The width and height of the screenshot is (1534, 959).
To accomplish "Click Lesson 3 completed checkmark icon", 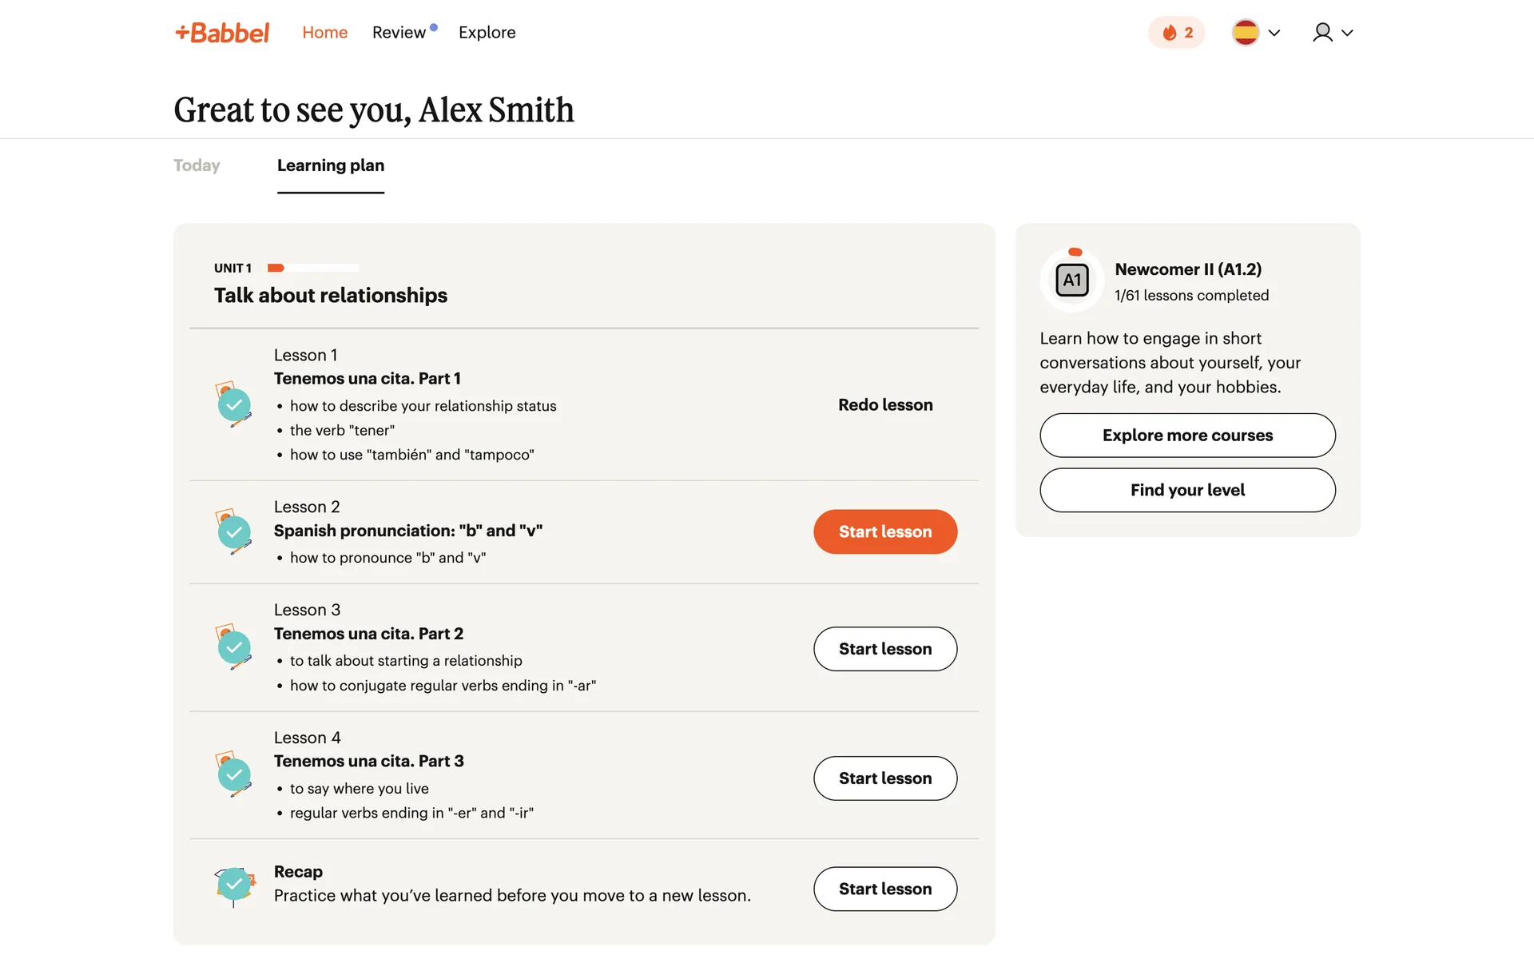I will pyautogui.click(x=234, y=647).
